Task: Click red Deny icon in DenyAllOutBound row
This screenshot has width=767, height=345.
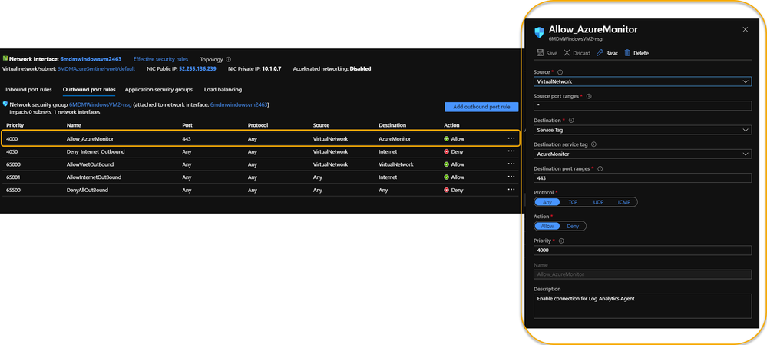Action: click(x=446, y=190)
